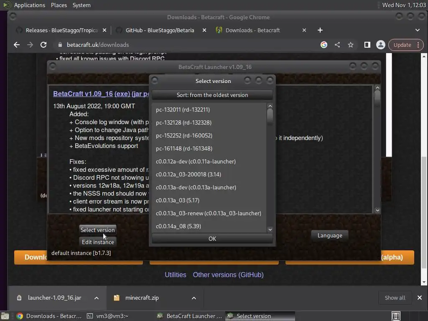Confirm with OK in Select version dialog
Image resolution: width=428 pixels, height=321 pixels.
(212, 239)
